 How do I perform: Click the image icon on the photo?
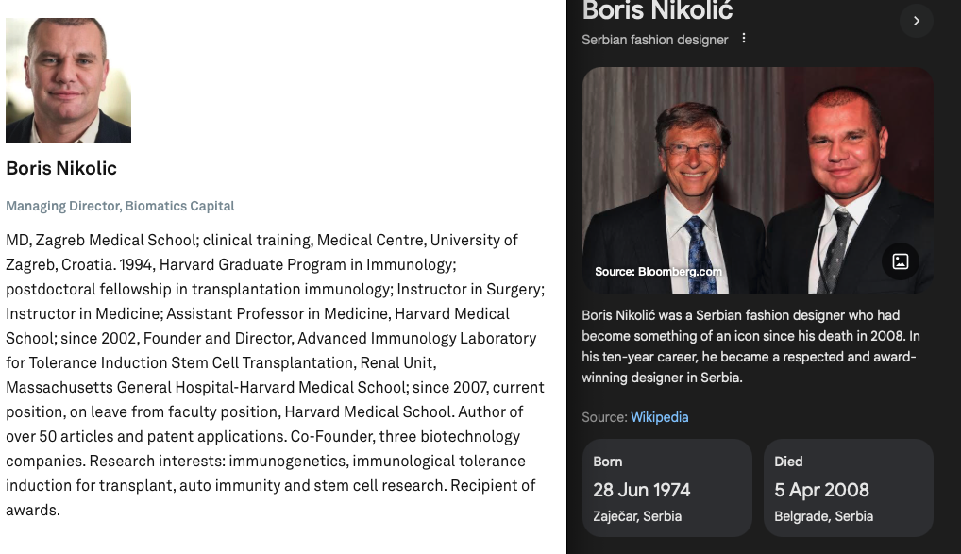(x=900, y=261)
